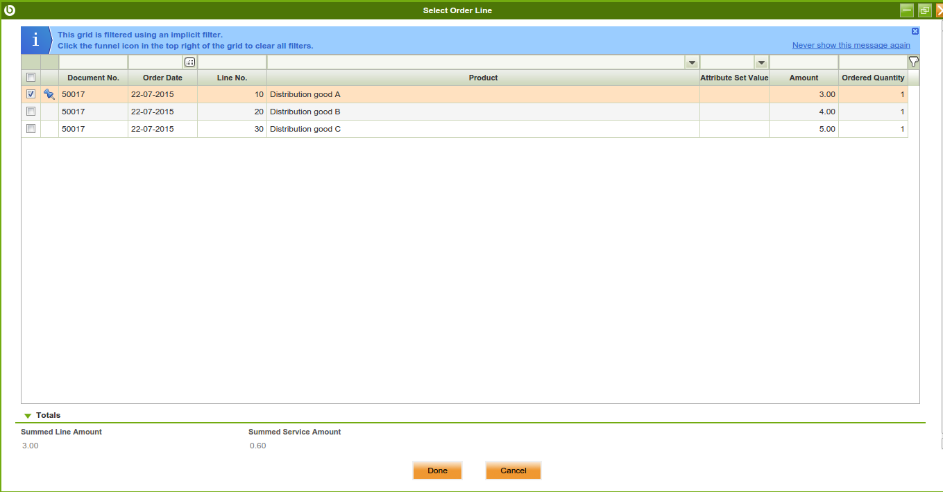Click the blue info icon in the banner

coord(35,40)
